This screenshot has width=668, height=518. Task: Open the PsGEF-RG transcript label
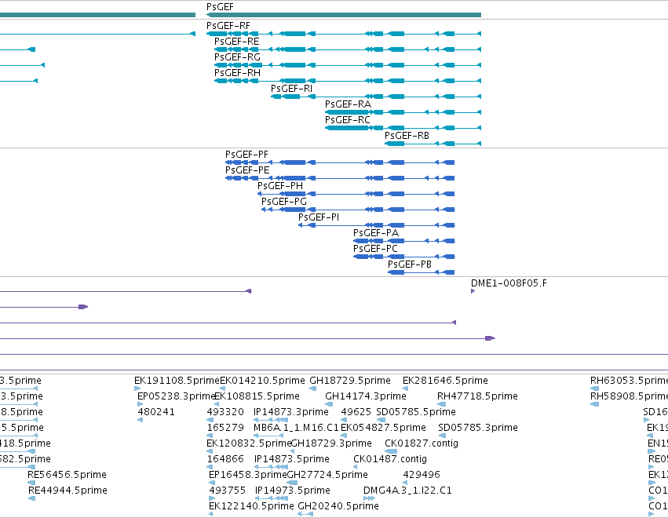[x=237, y=57]
